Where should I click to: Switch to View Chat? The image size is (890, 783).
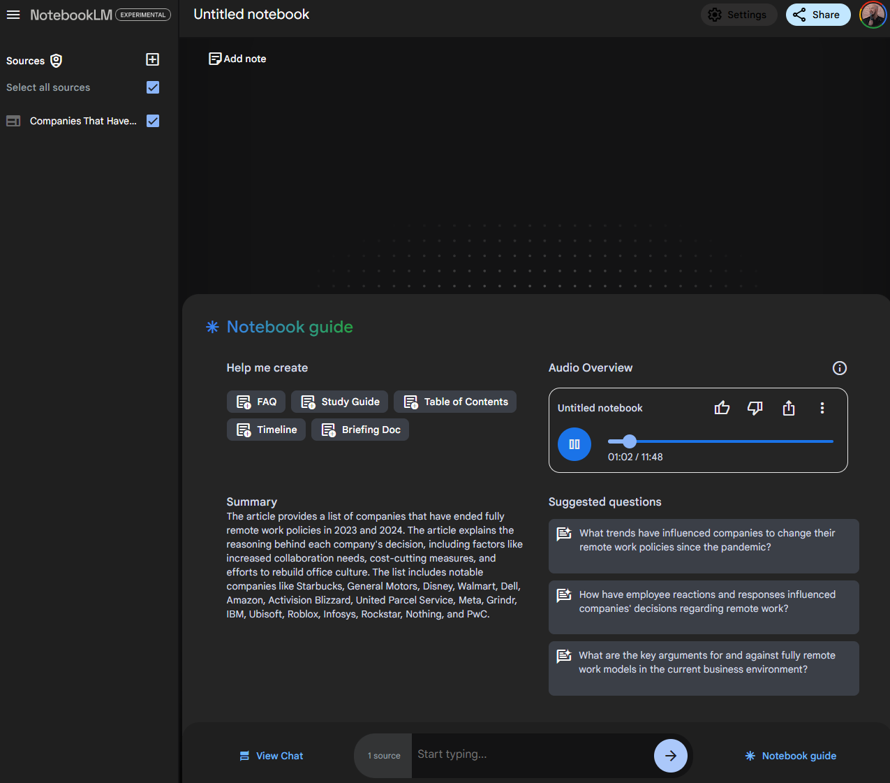(x=270, y=756)
